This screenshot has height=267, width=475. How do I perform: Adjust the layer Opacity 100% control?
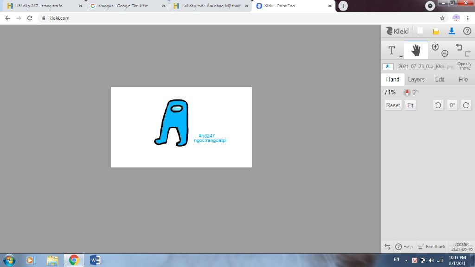point(464,66)
